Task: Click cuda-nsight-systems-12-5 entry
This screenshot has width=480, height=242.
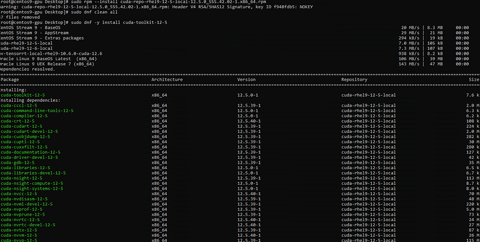Action: tap(32, 189)
